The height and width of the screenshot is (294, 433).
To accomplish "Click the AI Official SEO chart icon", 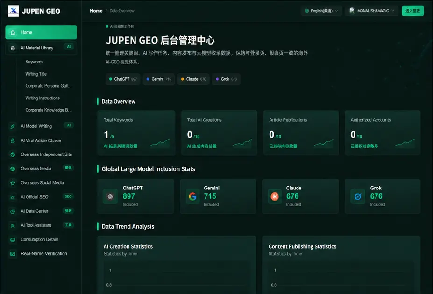I will point(13,197).
